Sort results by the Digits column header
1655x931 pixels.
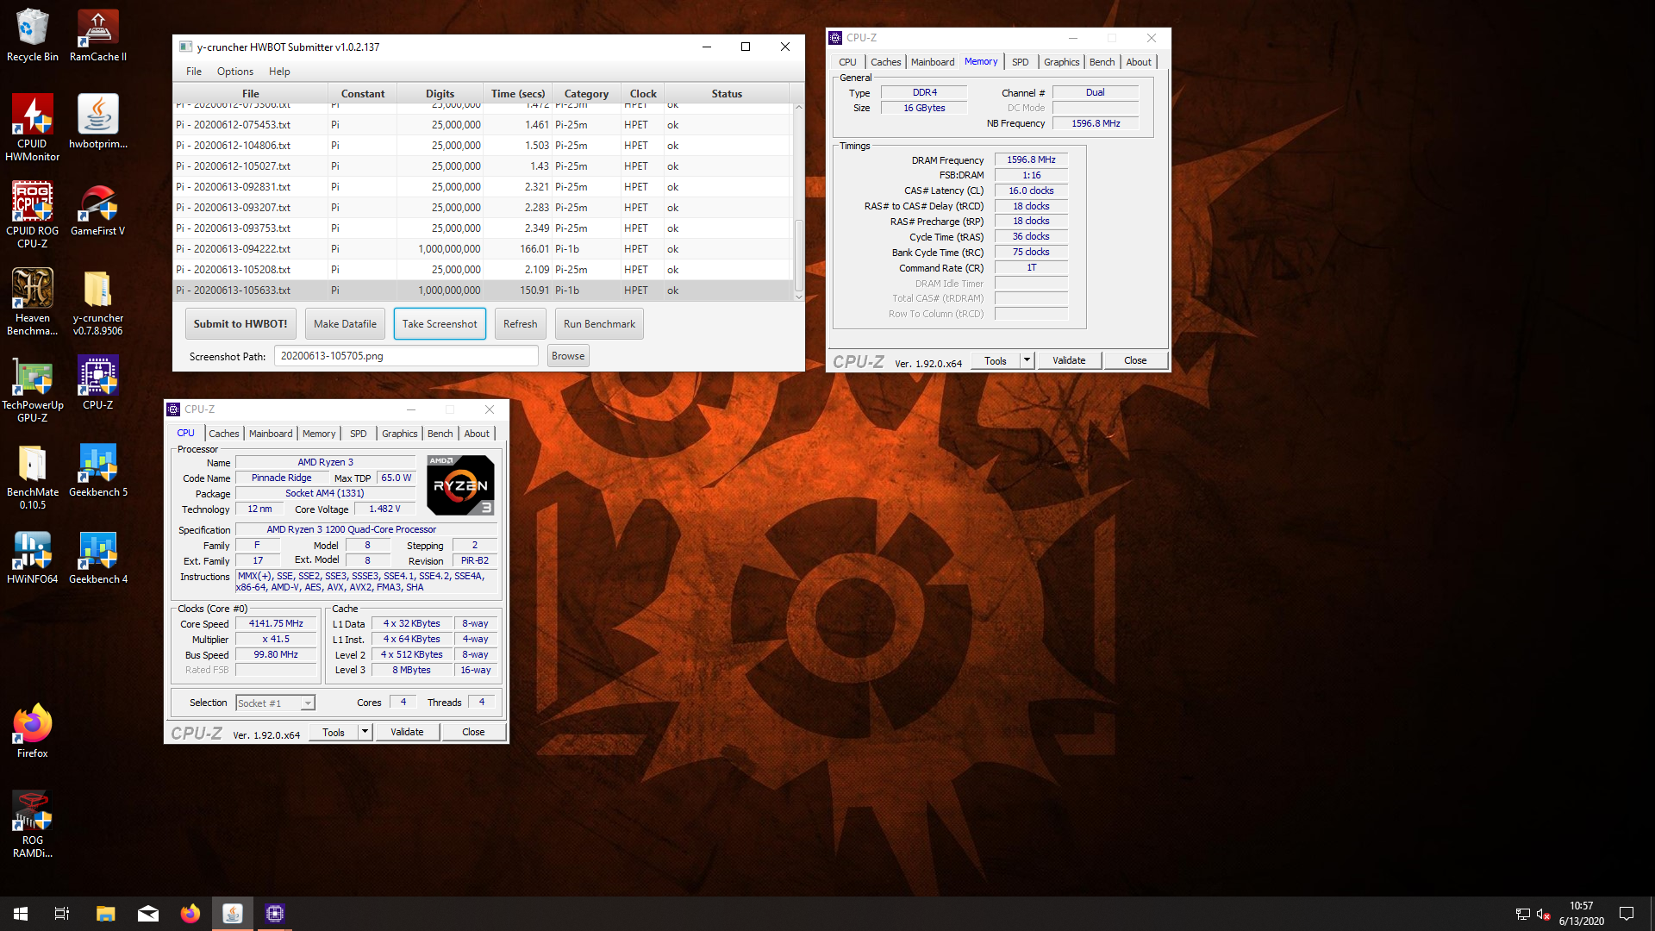click(x=440, y=93)
